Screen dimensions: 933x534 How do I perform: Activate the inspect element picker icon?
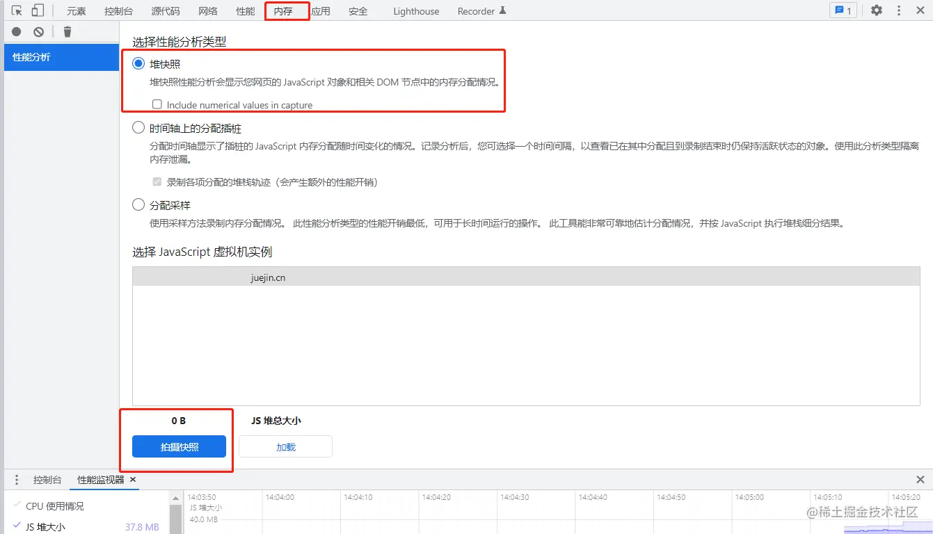(x=17, y=10)
